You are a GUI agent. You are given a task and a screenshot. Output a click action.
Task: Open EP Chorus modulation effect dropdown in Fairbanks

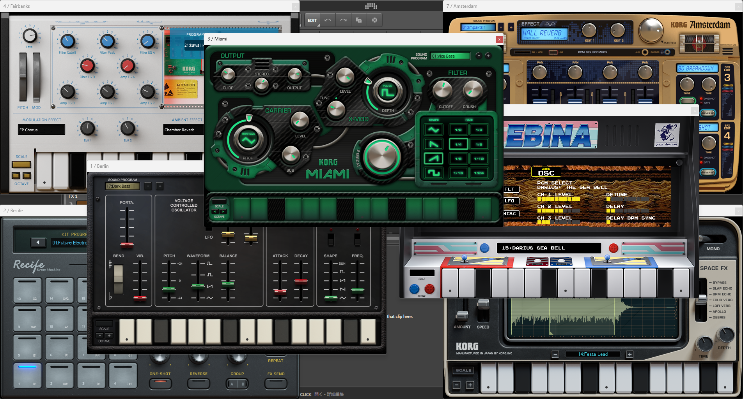coord(42,130)
